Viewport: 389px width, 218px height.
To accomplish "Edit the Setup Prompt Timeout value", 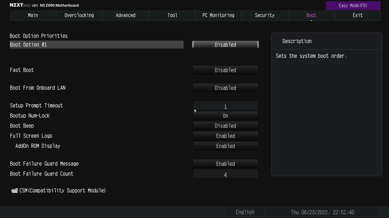I will point(225,106).
